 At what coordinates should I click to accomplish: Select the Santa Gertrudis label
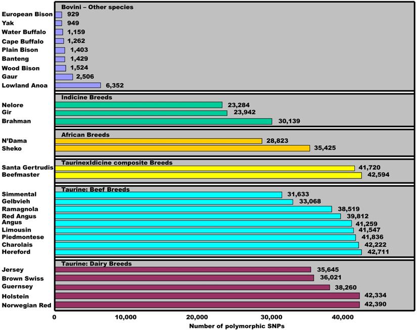click(x=27, y=168)
